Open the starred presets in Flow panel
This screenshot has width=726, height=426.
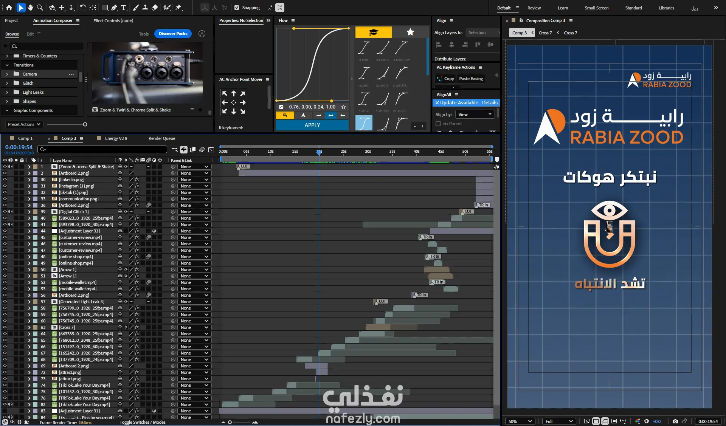click(410, 32)
